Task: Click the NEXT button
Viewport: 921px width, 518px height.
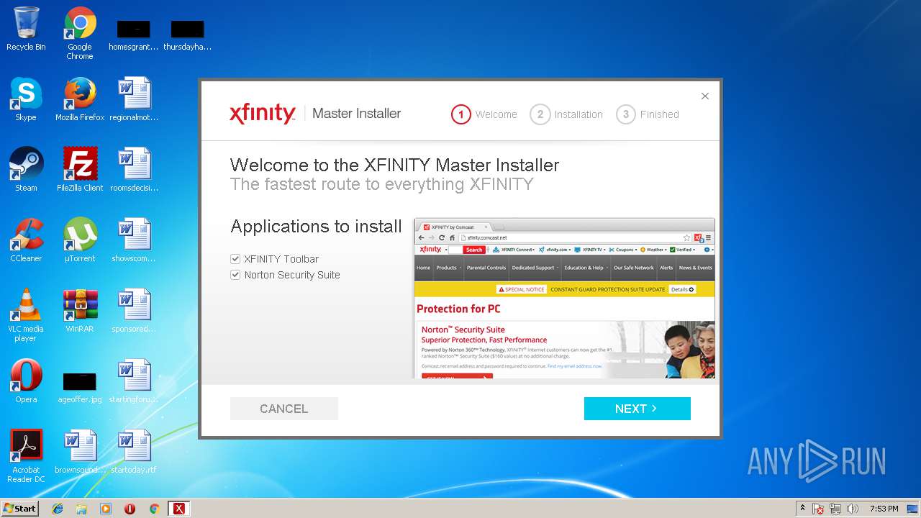Action: tap(638, 409)
